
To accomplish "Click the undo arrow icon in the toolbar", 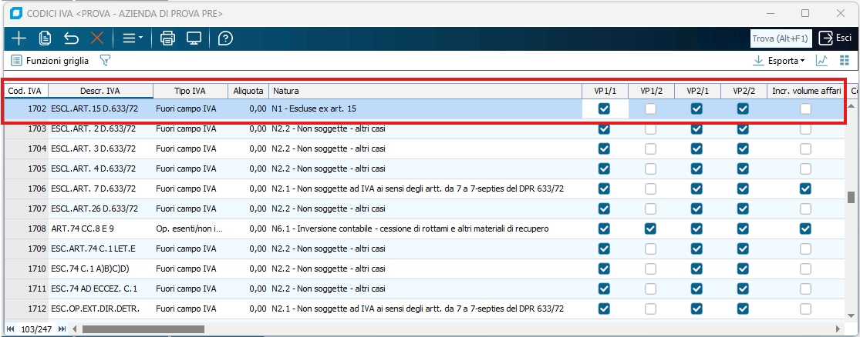I will point(71,38).
